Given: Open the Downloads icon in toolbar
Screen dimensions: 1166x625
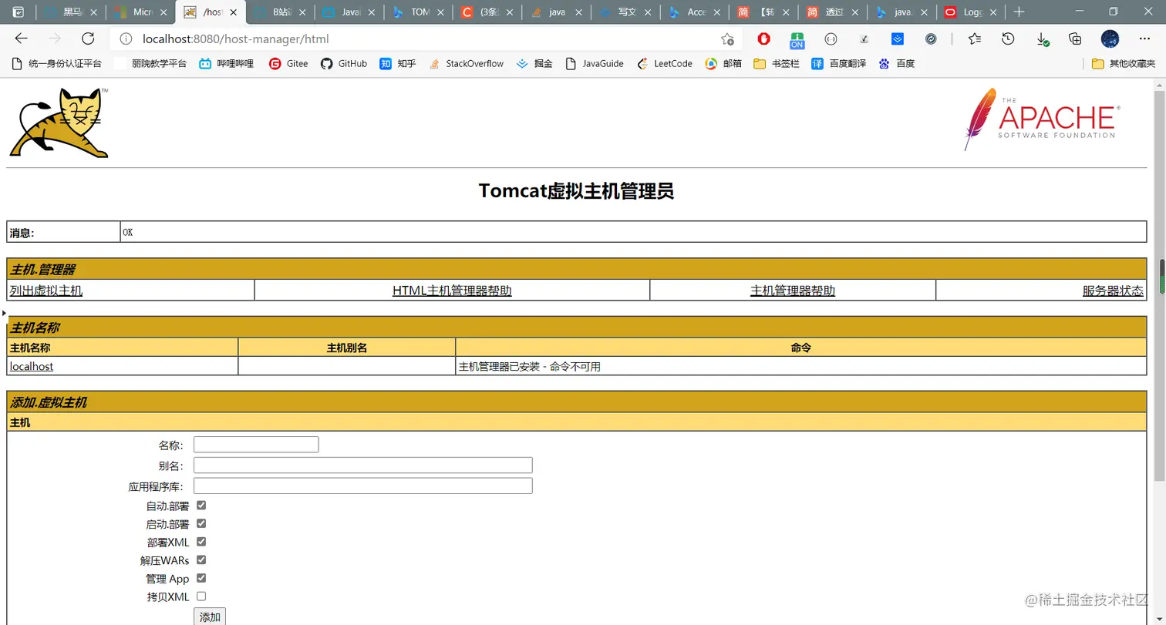Looking at the screenshot, I should point(1043,39).
